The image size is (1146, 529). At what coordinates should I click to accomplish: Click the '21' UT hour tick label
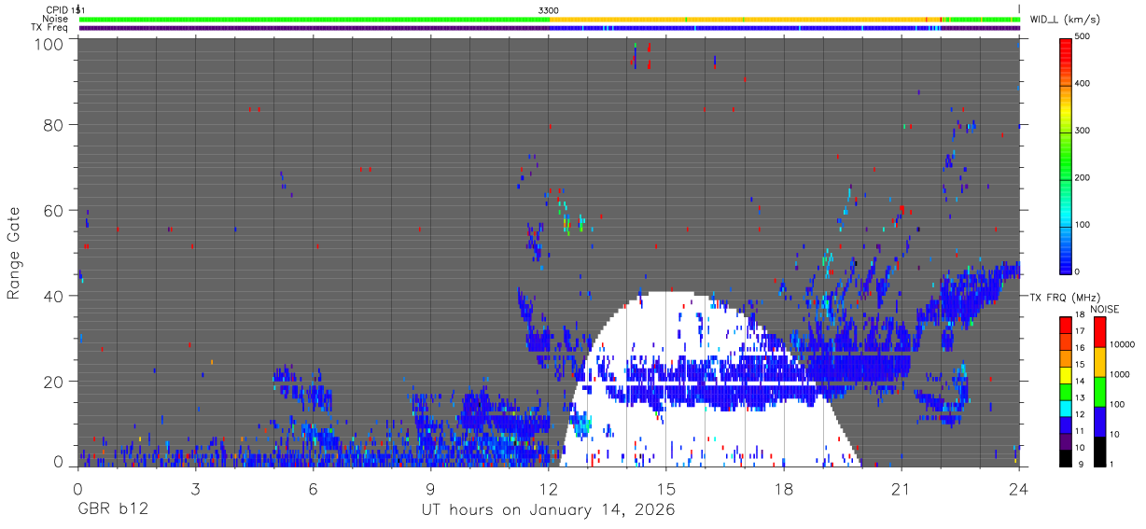coord(901,488)
